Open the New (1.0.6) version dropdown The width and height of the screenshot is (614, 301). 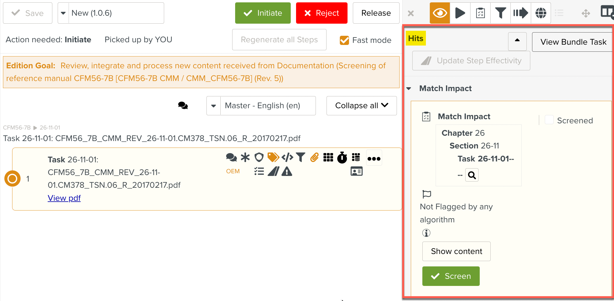(63, 13)
